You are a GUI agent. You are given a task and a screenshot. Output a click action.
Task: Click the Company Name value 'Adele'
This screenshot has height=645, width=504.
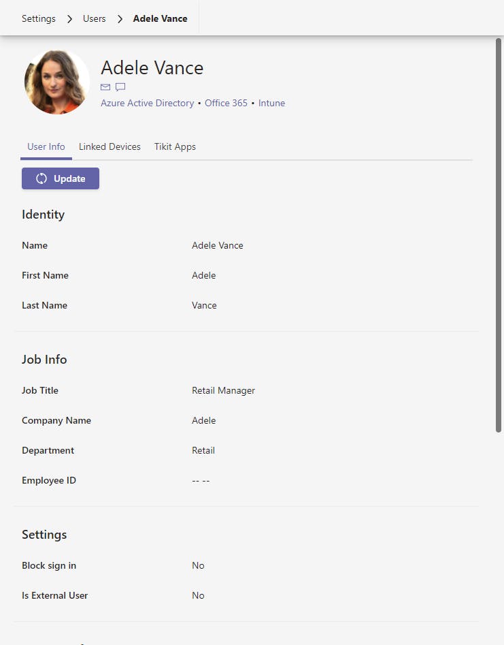click(204, 420)
